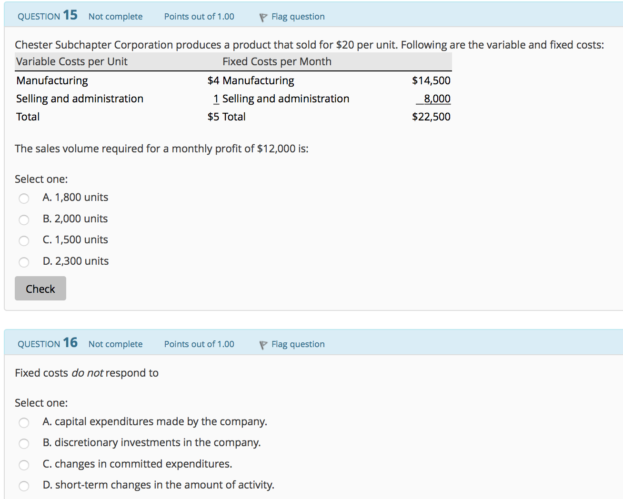Click the Not complete status for Question 16
Screen dimensions: 623x499
pos(115,344)
